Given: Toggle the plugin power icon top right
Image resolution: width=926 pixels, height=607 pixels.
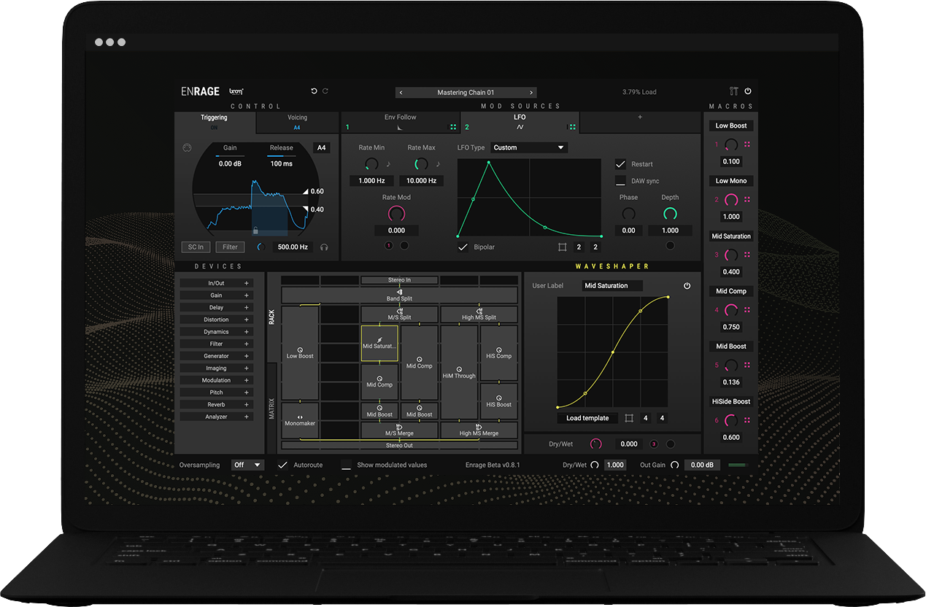Looking at the screenshot, I should (748, 91).
